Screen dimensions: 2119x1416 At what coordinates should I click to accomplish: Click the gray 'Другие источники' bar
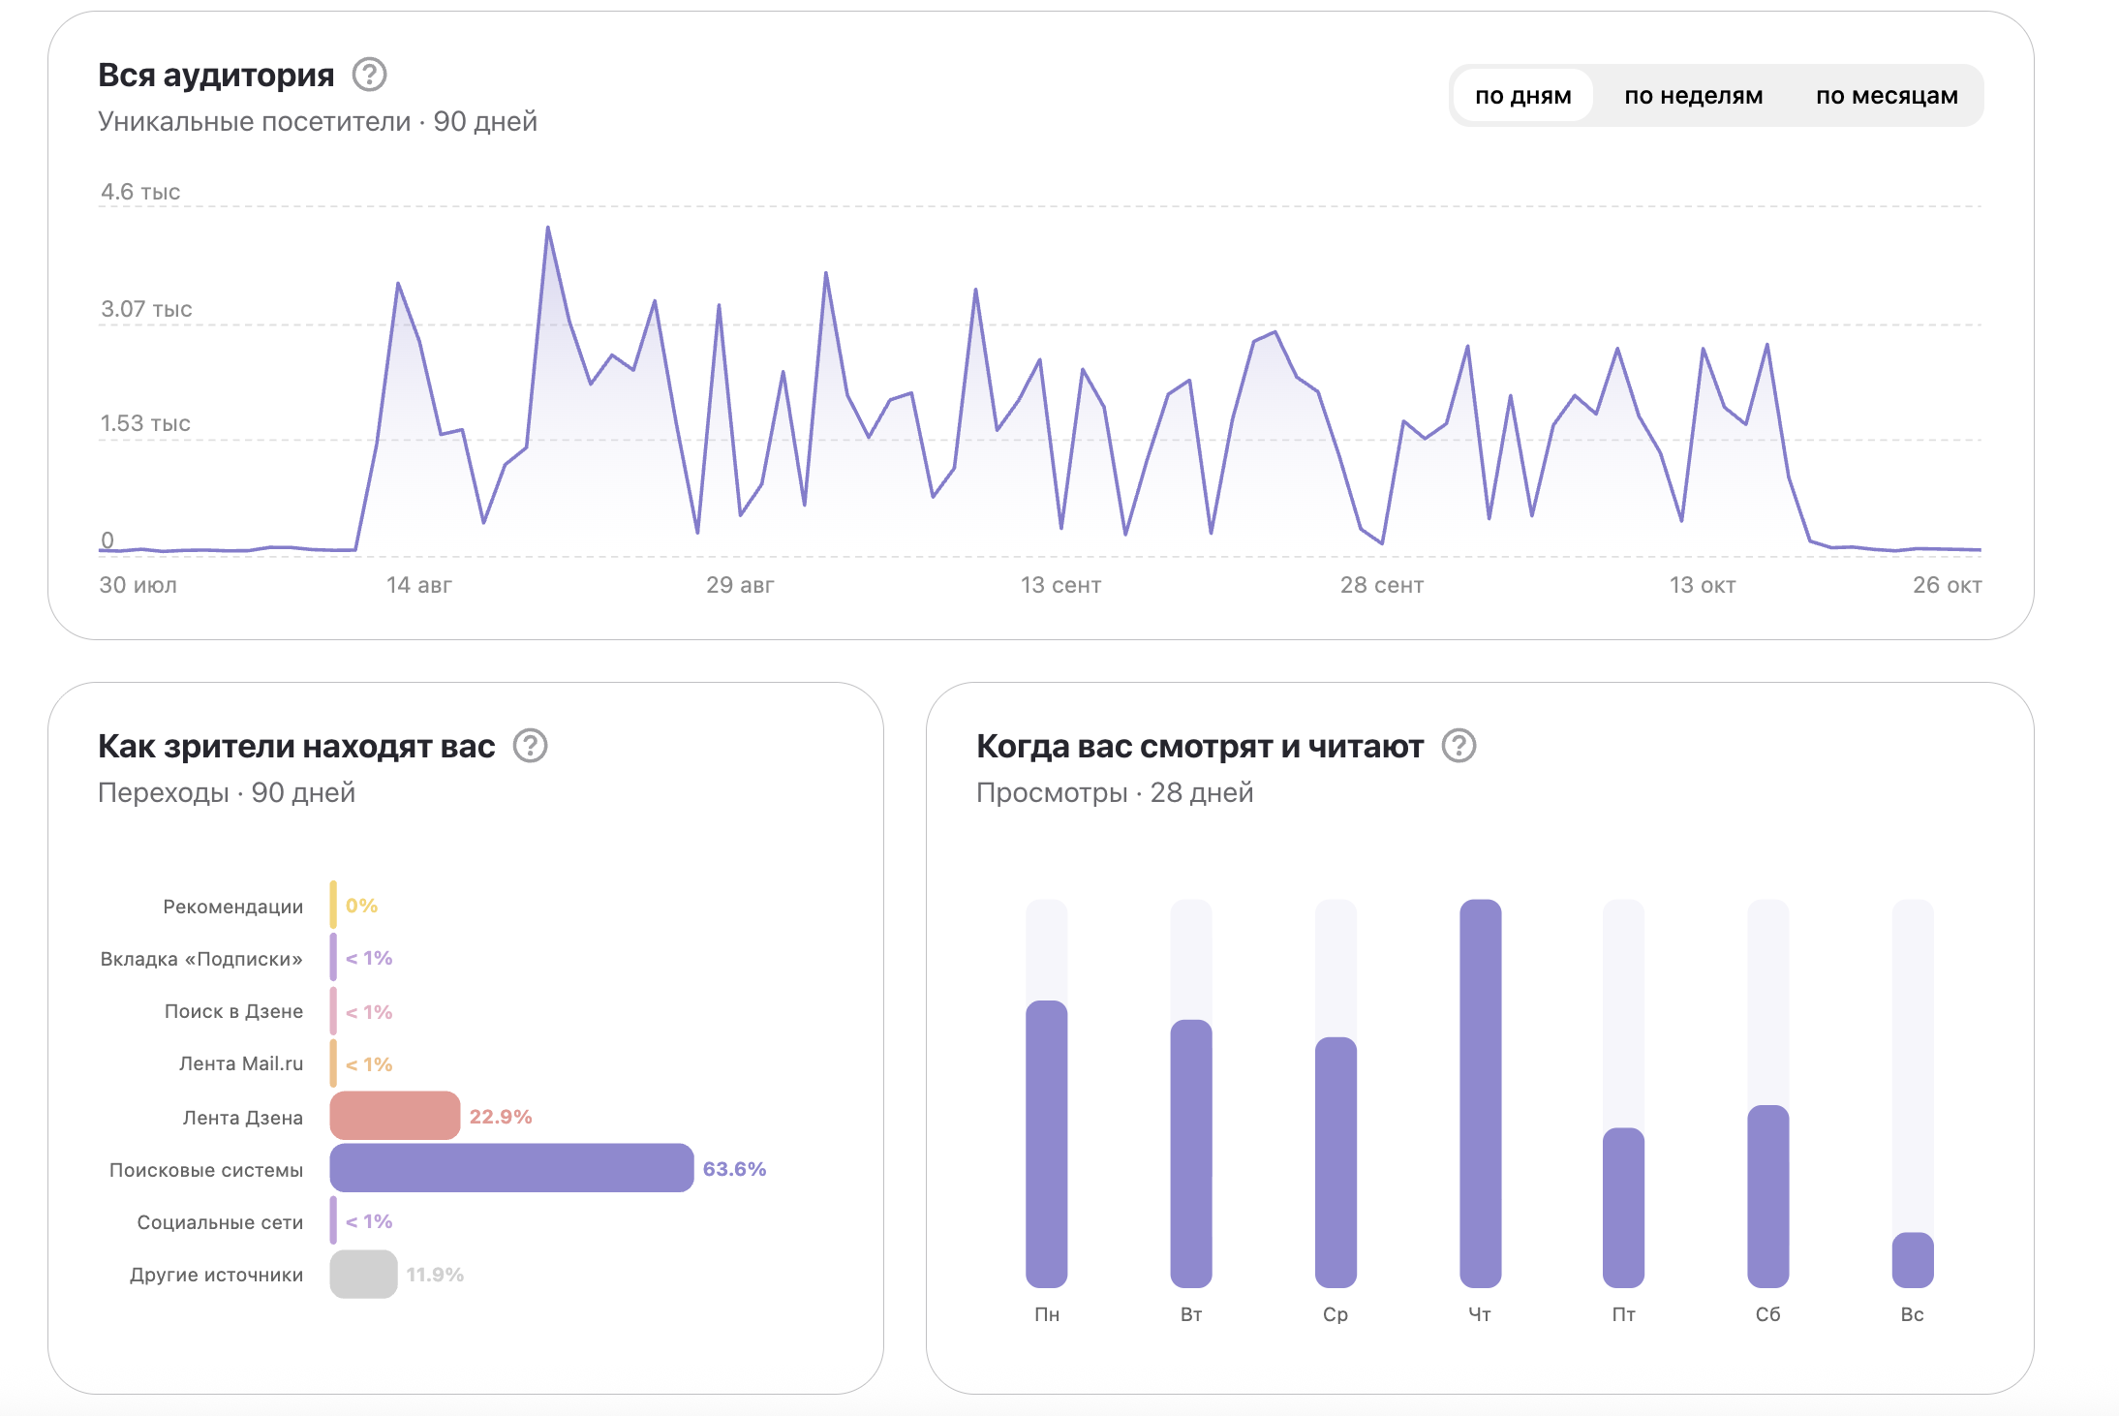pos(363,1274)
